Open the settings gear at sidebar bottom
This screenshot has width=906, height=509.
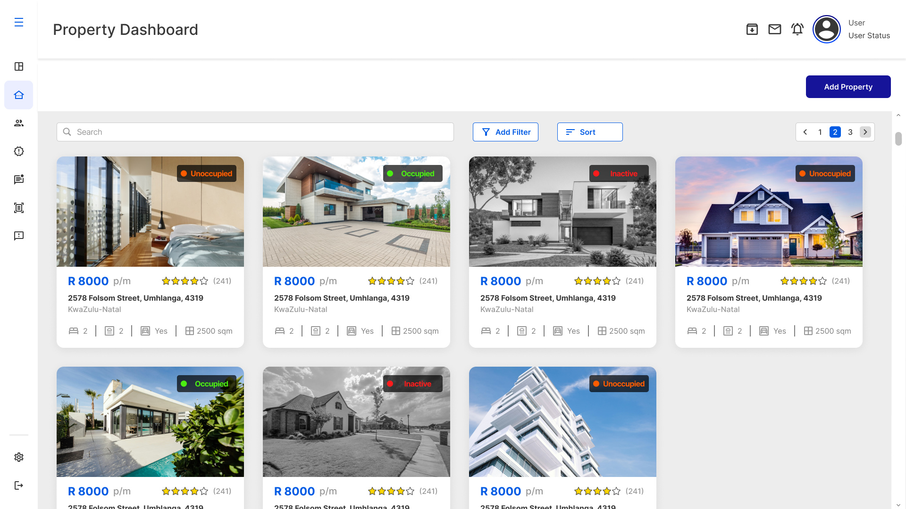(x=19, y=457)
